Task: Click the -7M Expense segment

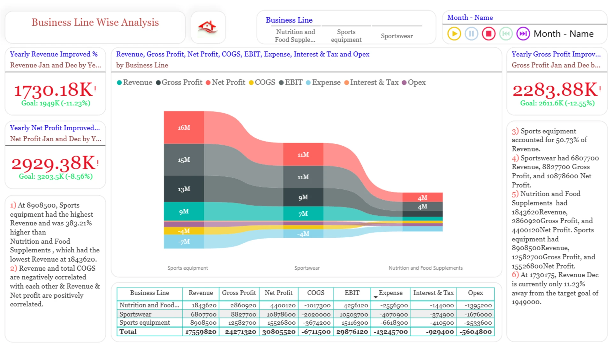Action: click(x=184, y=241)
